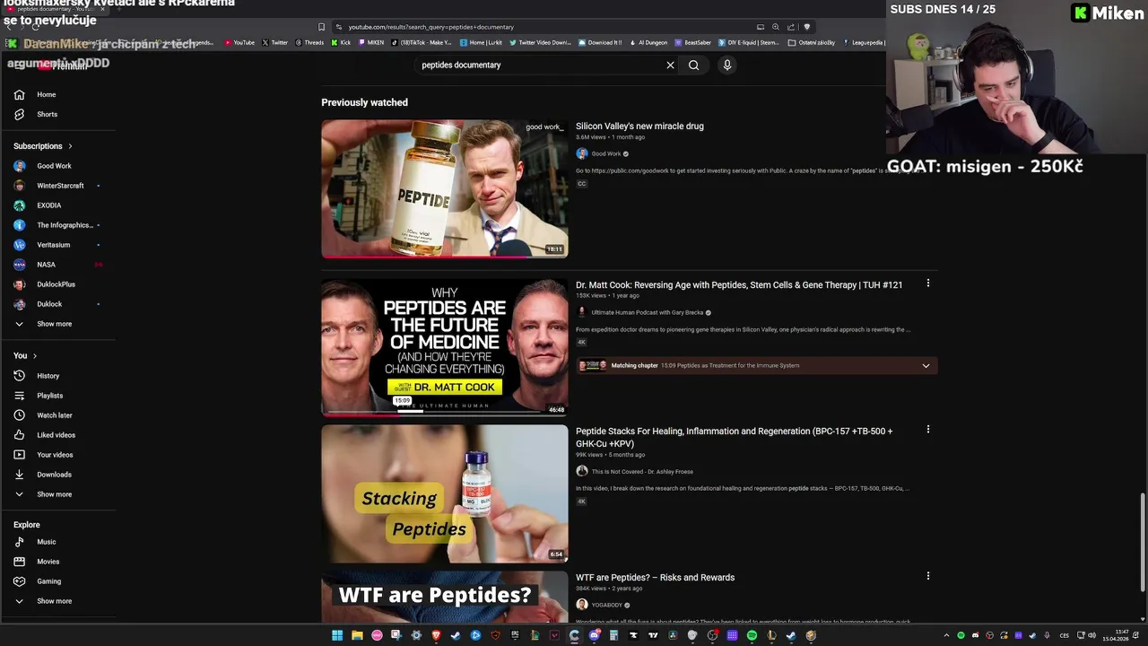
Task: Play Why Peptides Are the Future thumbnail
Action: coord(444,347)
